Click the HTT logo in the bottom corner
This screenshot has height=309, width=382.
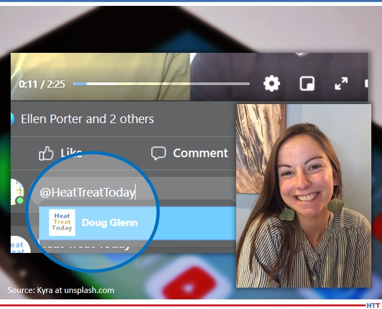point(373,305)
